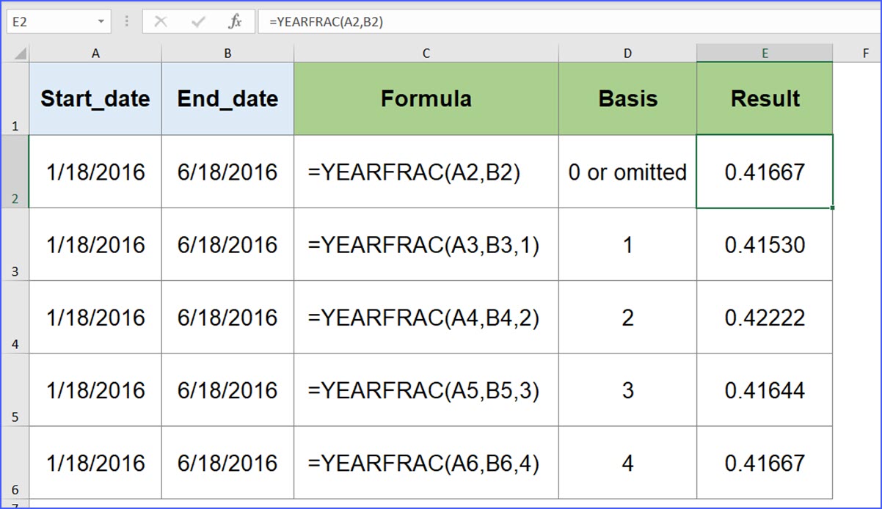882x509 pixels.
Task: Click the Select All triangle above row numbers
Action: pyautogui.click(x=19, y=53)
